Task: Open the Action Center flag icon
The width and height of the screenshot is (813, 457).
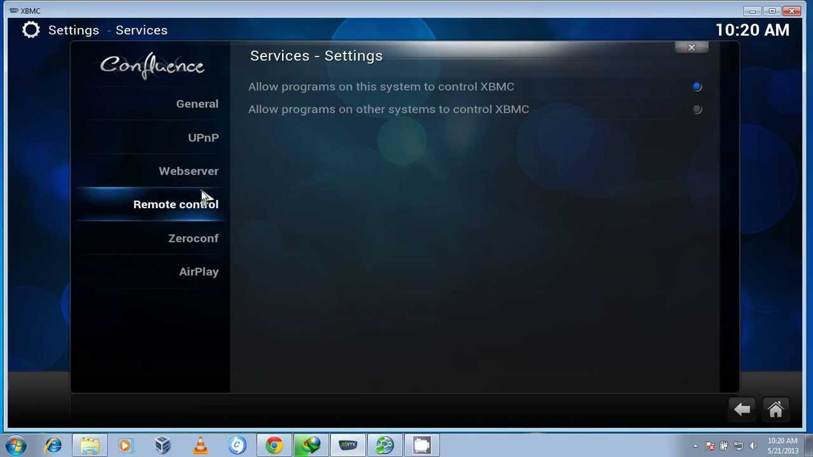Action: coord(709,446)
